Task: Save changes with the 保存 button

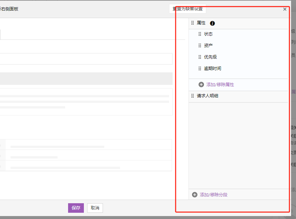Action: (x=76, y=208)
